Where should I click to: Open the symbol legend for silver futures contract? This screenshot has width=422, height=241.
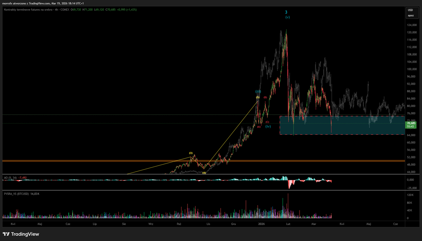(28, 10)
